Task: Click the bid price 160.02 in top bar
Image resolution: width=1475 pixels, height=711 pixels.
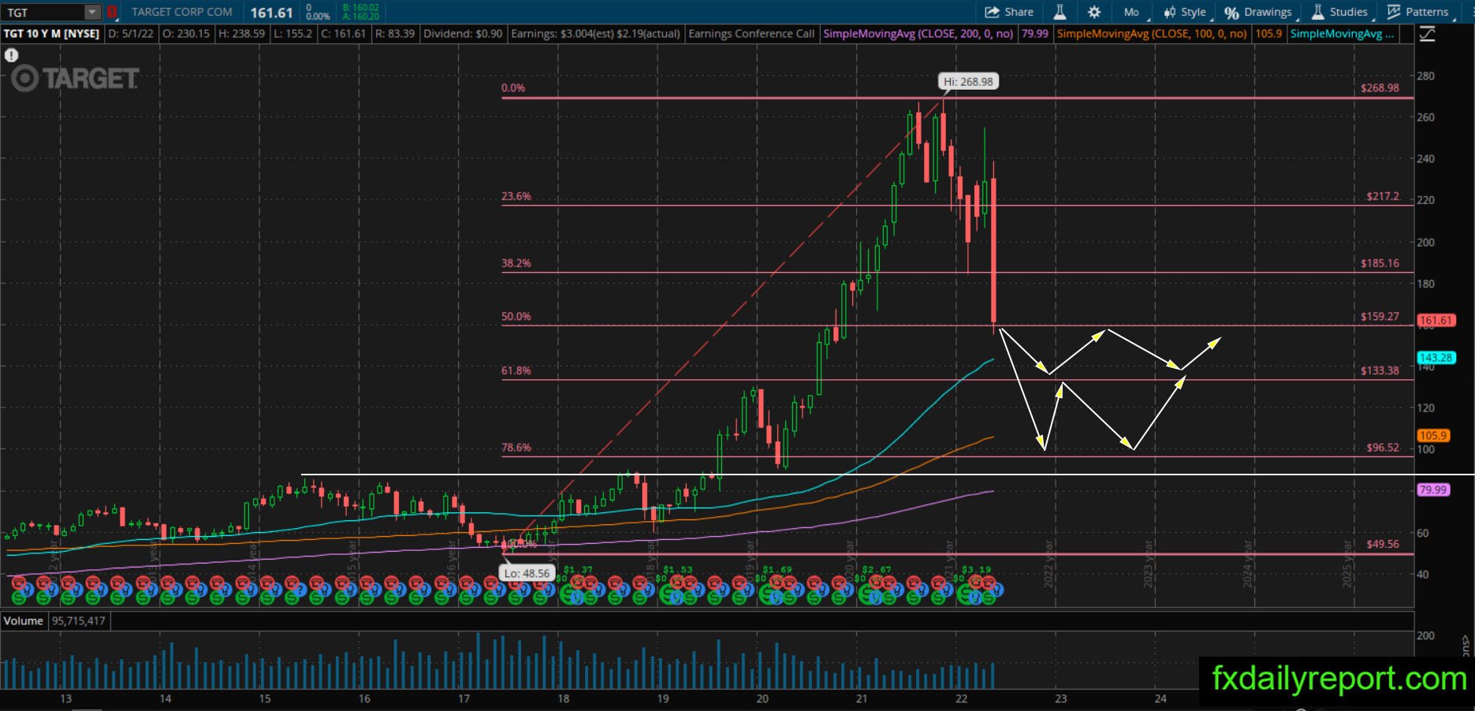Action: click(x=361, y=8)
